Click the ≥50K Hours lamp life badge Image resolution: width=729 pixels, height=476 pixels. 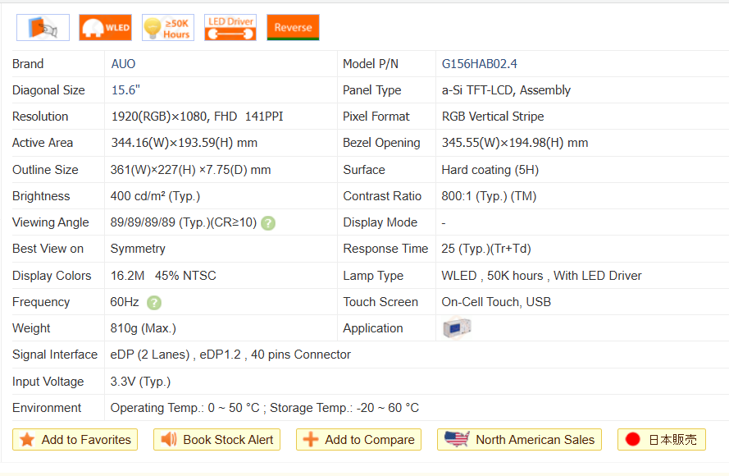(167, 27)
